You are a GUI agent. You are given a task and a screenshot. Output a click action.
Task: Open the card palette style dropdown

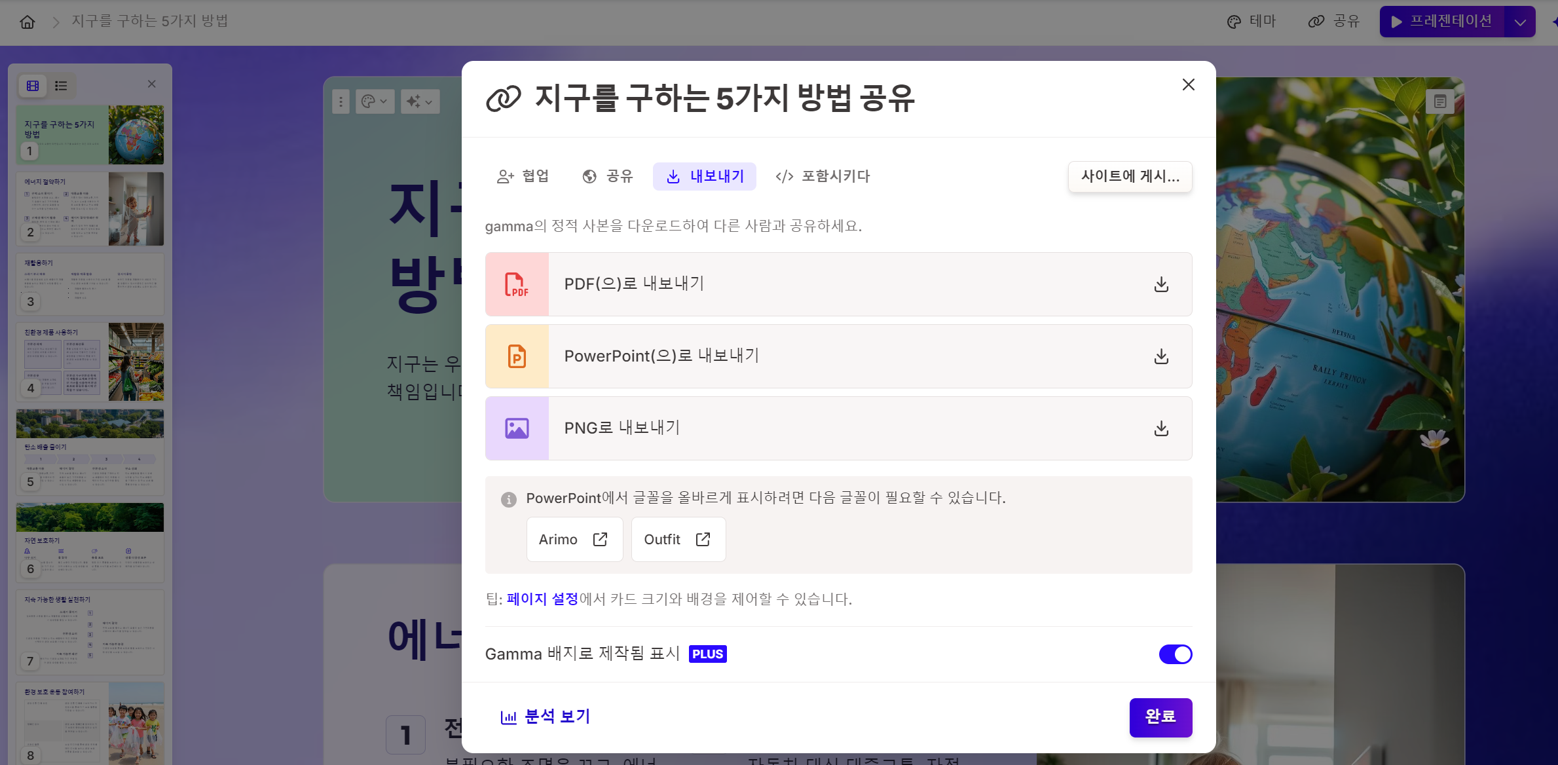(375, 102)
